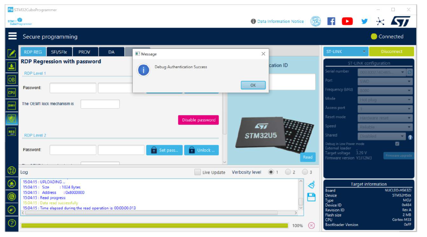
Task: Click first RDP Level 1 password field
Action: point(73,88)
